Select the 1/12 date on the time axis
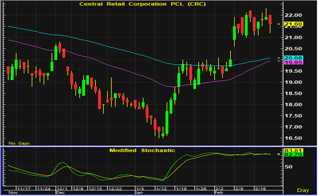 coord(161,187)
